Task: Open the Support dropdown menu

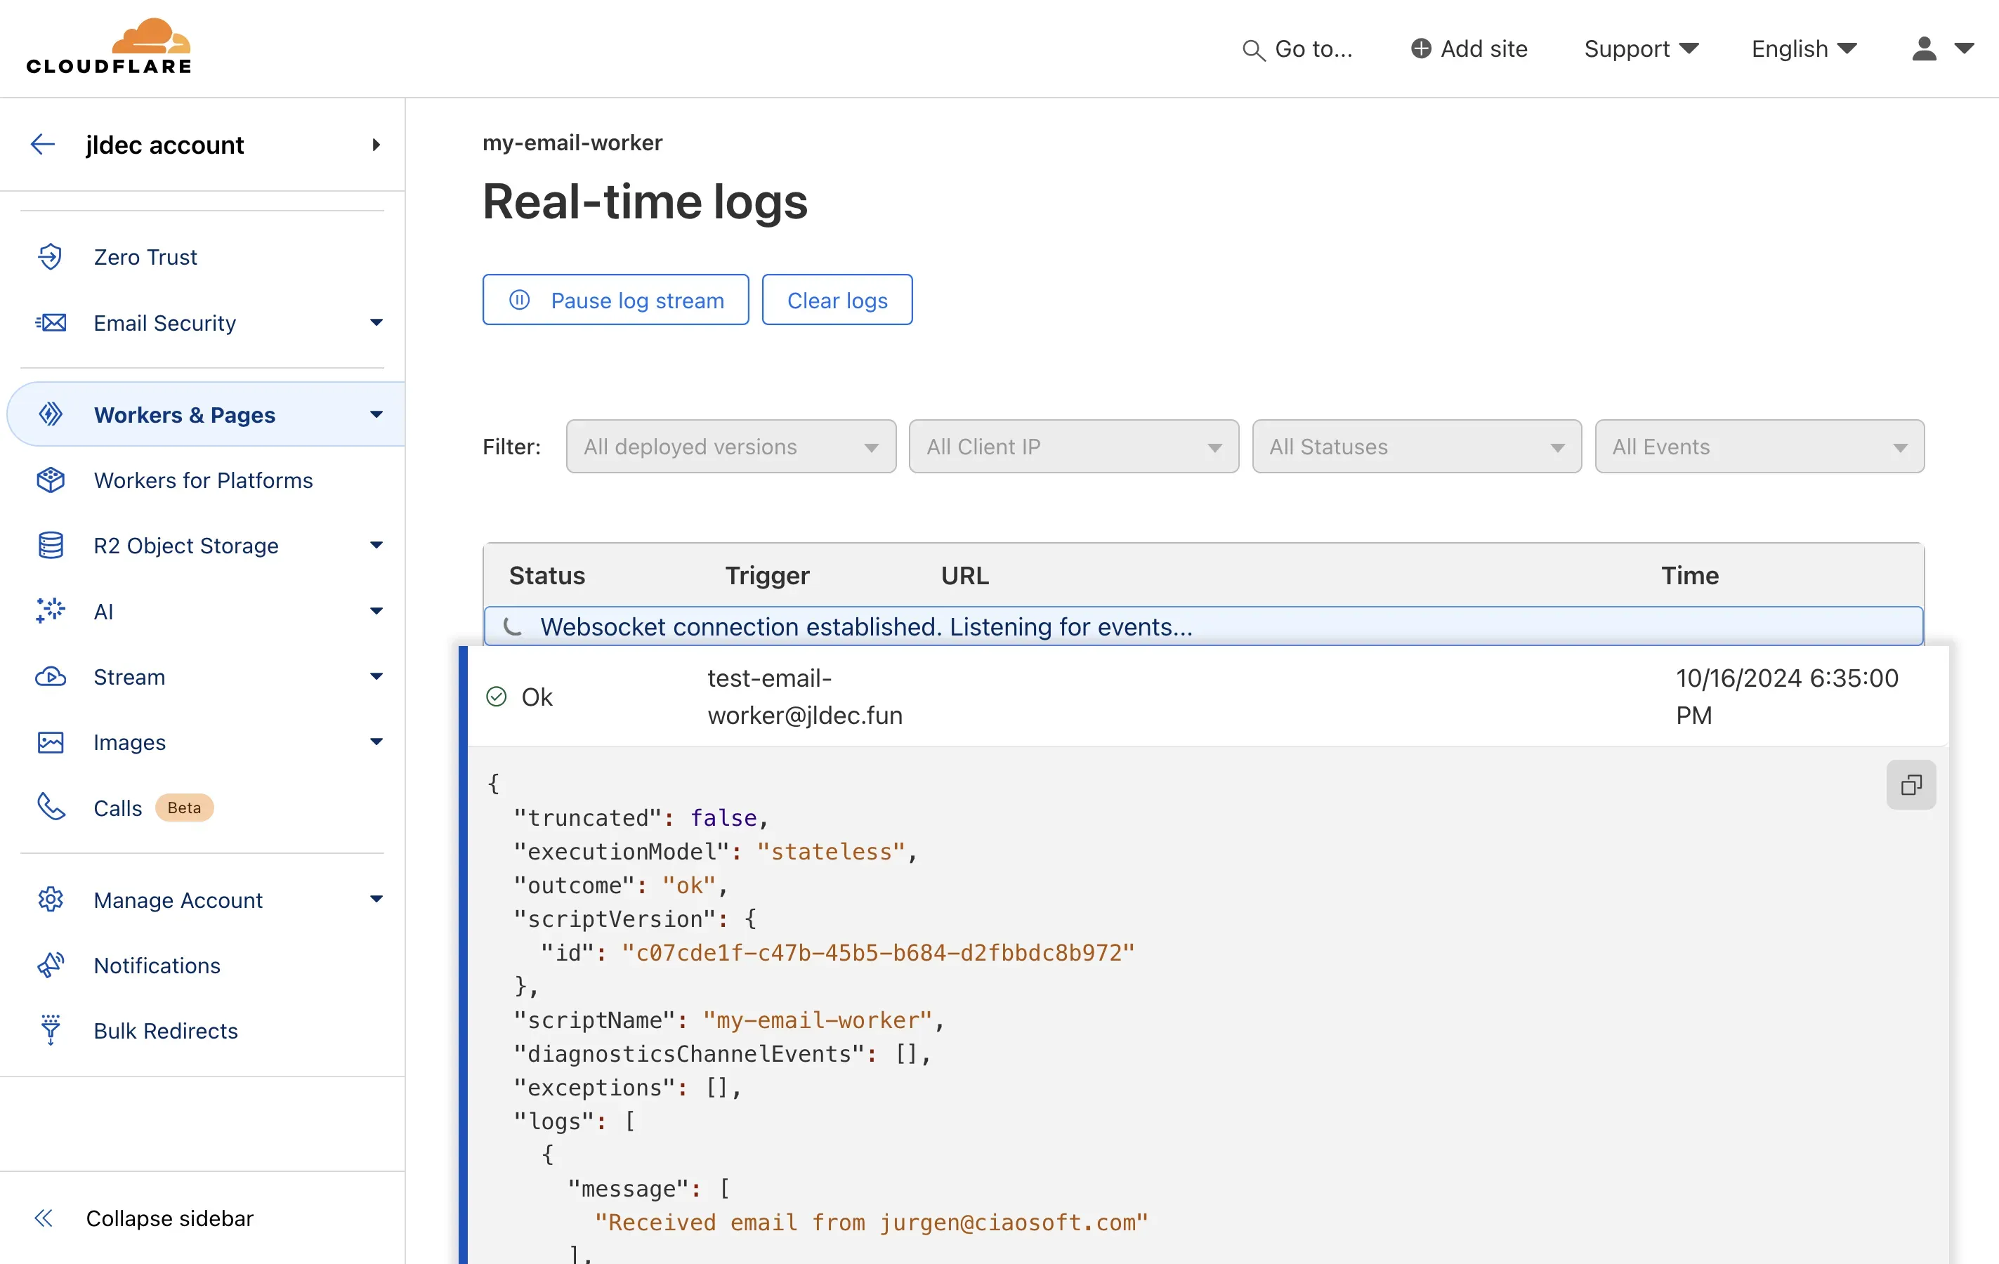Action: [x=1641, y=49]
